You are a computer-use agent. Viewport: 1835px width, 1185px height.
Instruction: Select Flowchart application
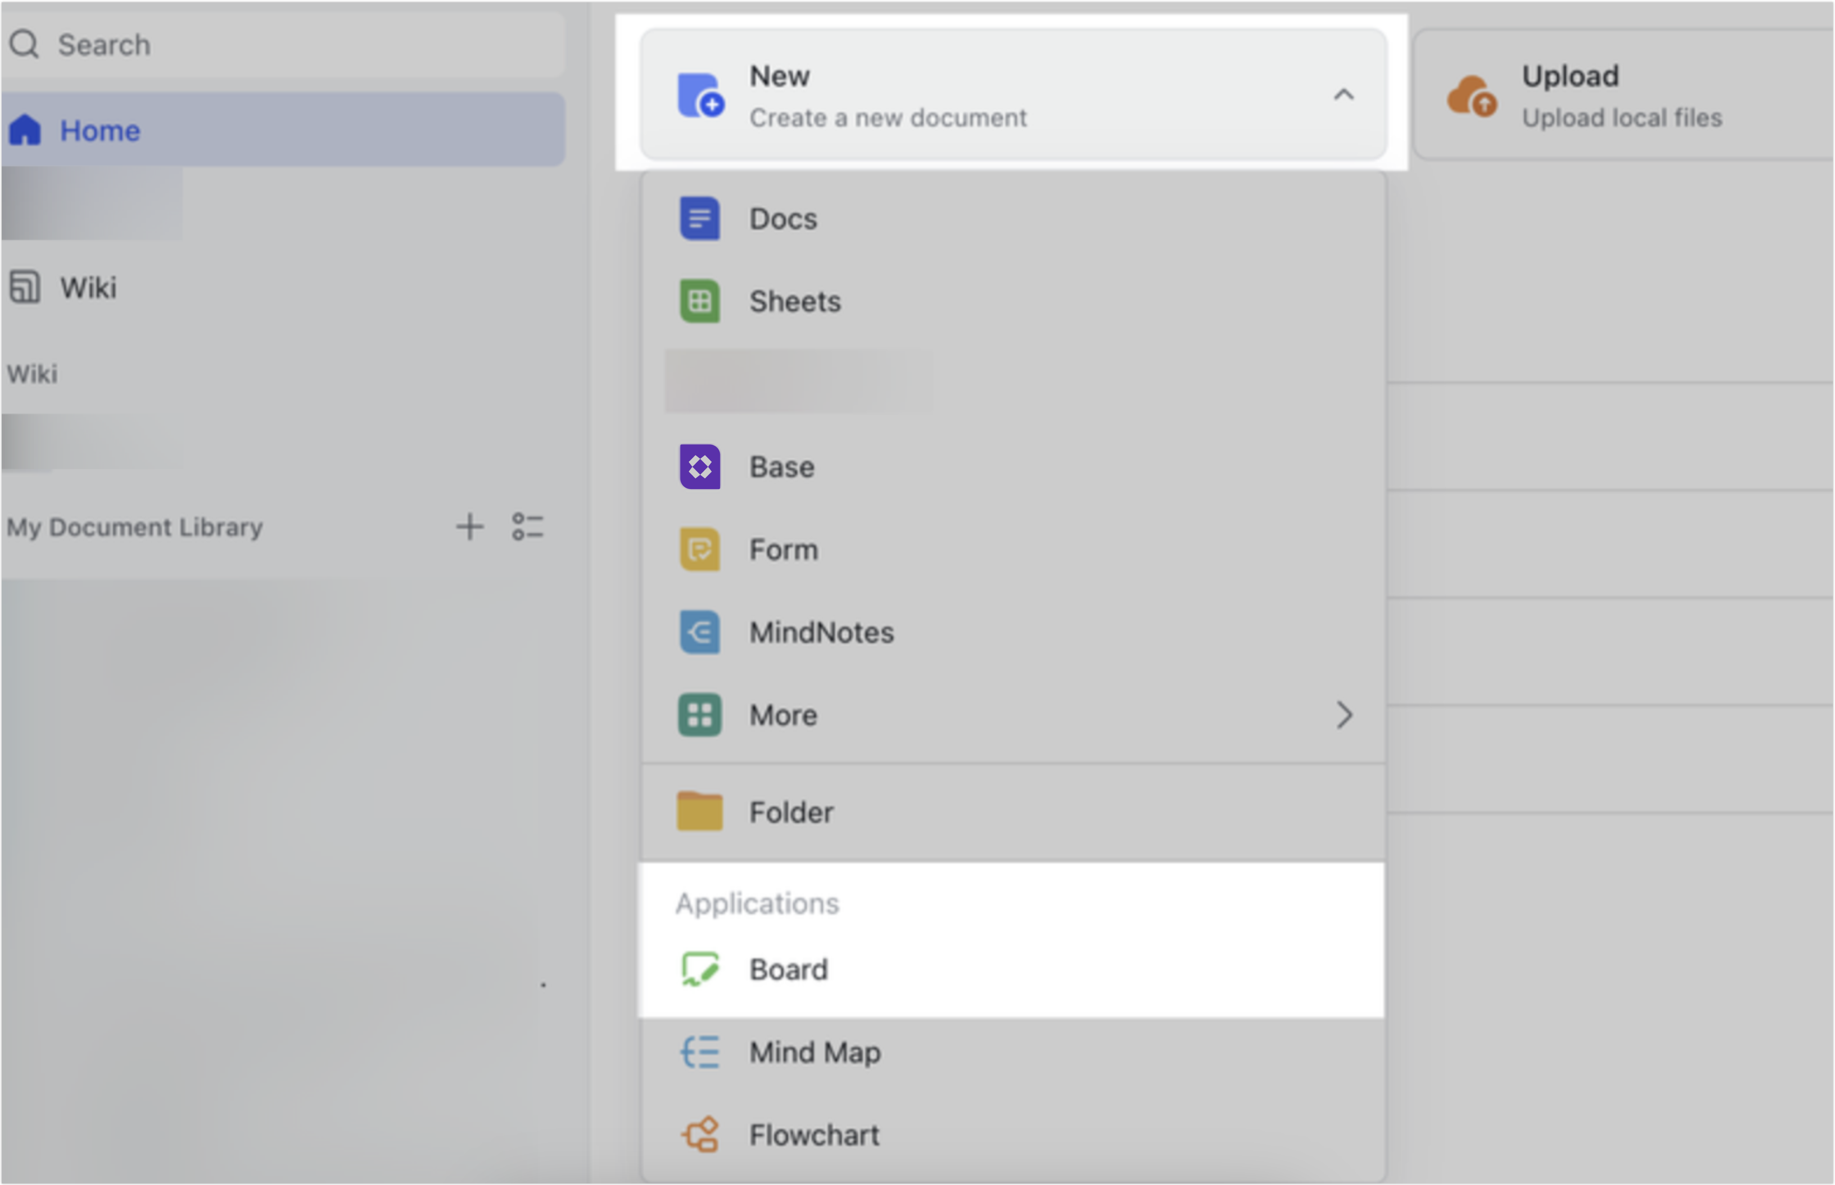(1013, 1135)
